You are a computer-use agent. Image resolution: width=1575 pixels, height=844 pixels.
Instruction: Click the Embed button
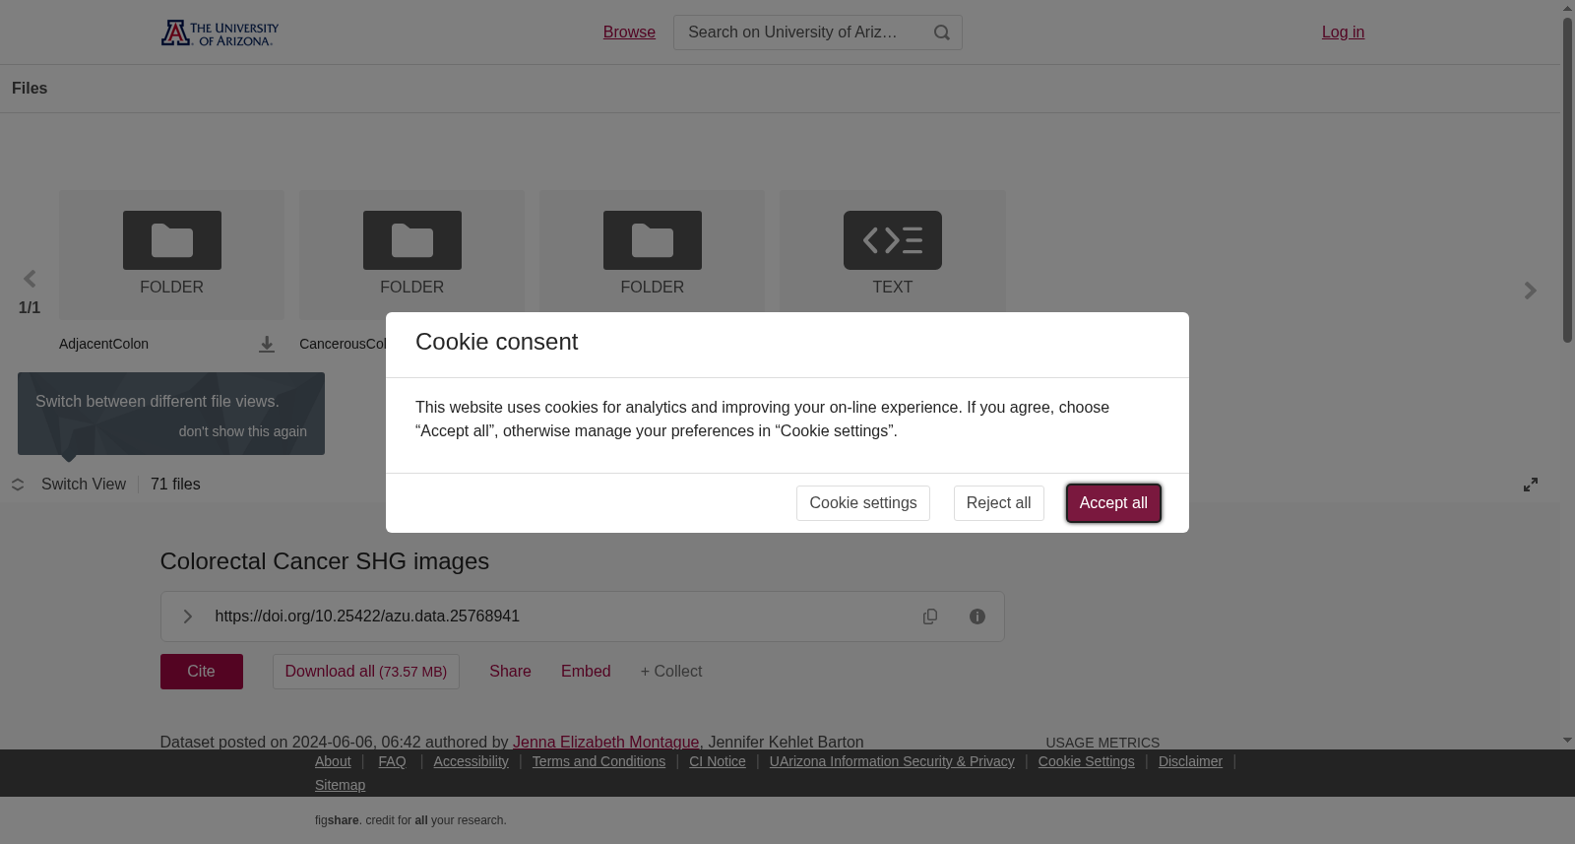coord(586,672)
